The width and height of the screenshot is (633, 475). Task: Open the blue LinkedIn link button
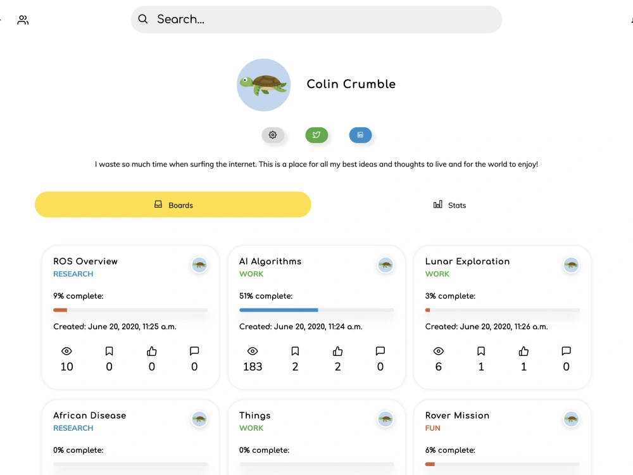pos(361,135)
